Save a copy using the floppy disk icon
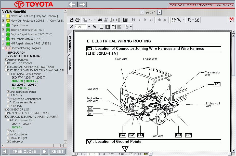Image resolution: width=236 pixels, height=156 pixels. coord(72,20)
